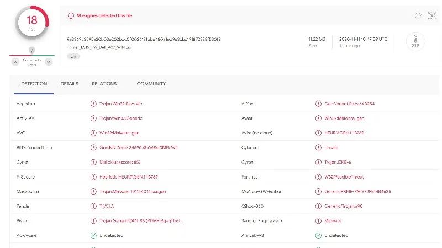Click the AhnLab-V3 undetected check icon

pos(318,235)
